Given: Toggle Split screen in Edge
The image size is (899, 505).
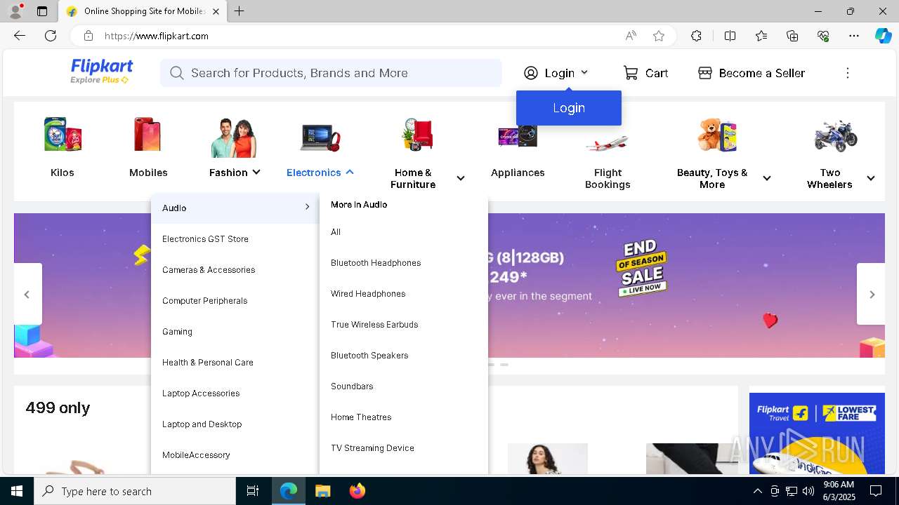Looking at the screenshot, I should pyautogui.click(x=730, y=36).
